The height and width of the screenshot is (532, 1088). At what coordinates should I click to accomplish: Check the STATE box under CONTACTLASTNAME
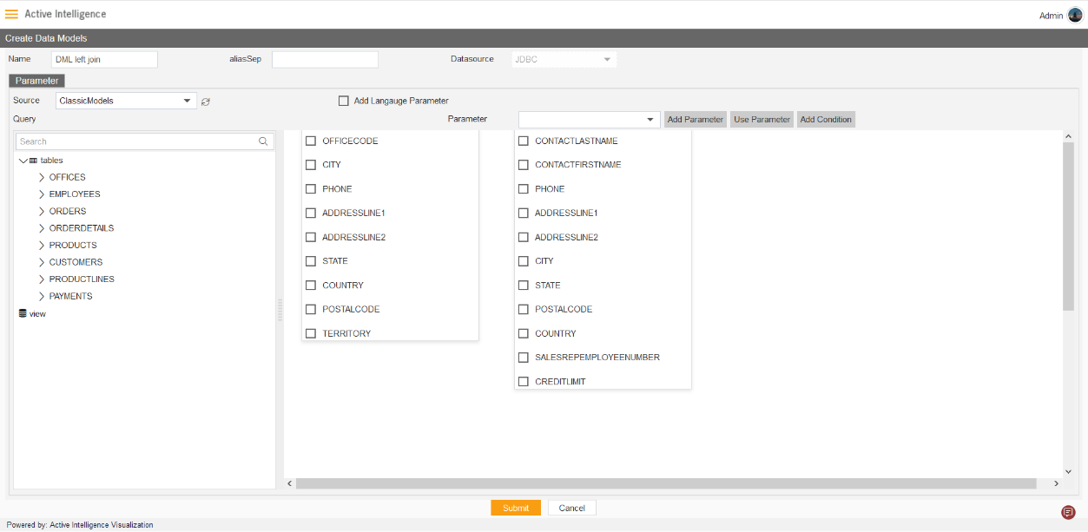click(524, 286)
